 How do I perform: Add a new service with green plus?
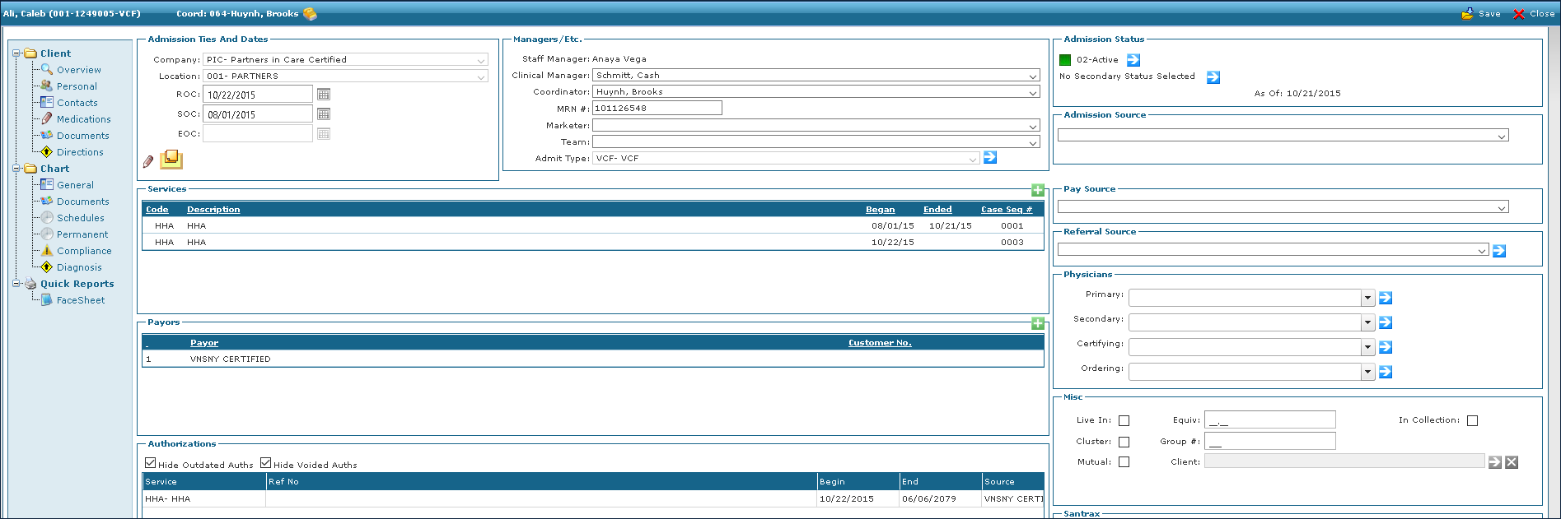(1038, 190)
